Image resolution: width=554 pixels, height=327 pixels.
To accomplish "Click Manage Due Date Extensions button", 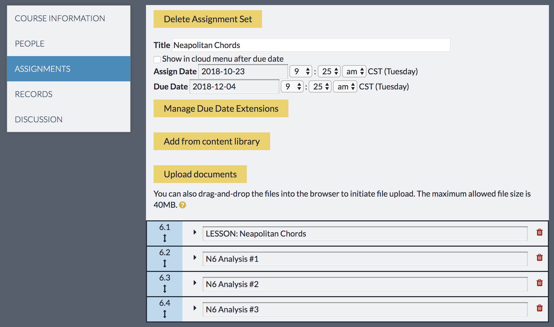I will [x=221, y=108].
